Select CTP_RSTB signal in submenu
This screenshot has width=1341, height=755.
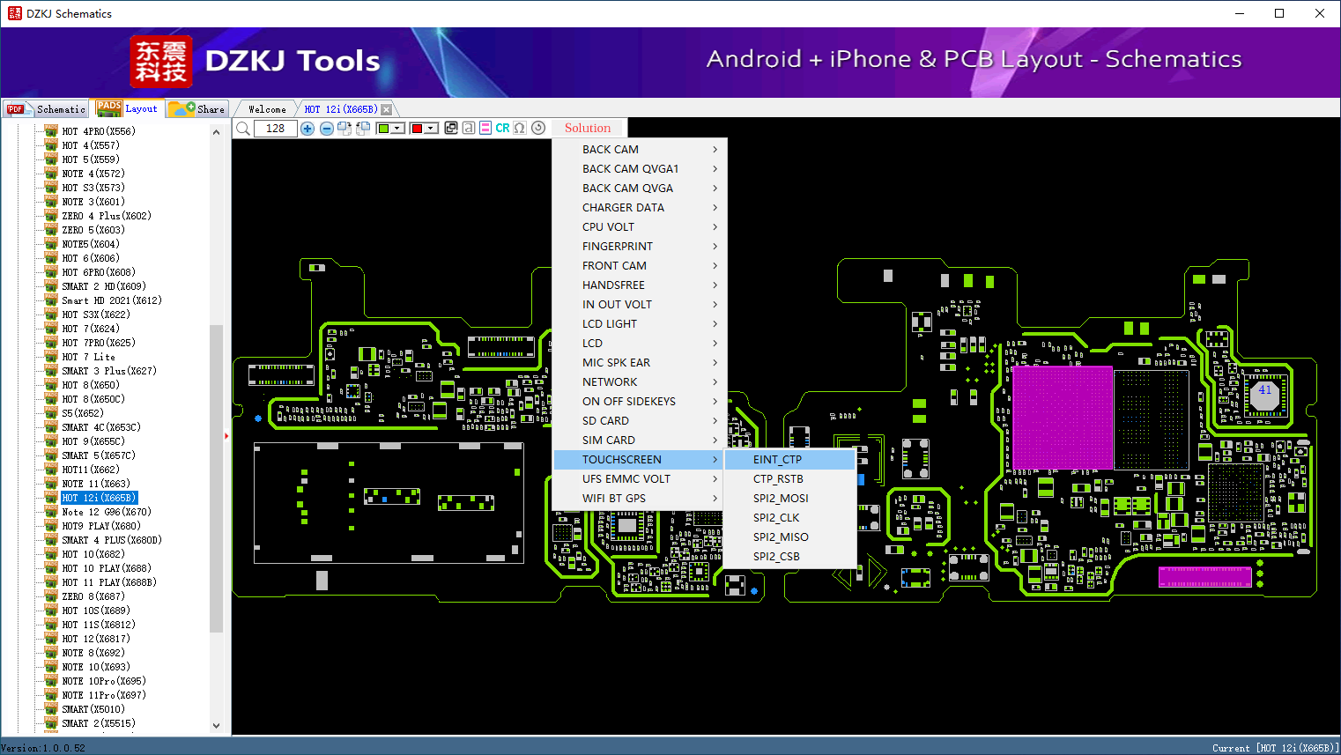tap(789, 479)
